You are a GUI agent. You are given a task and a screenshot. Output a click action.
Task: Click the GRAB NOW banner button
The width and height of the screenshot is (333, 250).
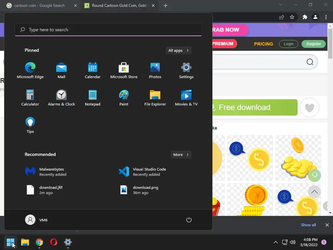tap(230, 30)
